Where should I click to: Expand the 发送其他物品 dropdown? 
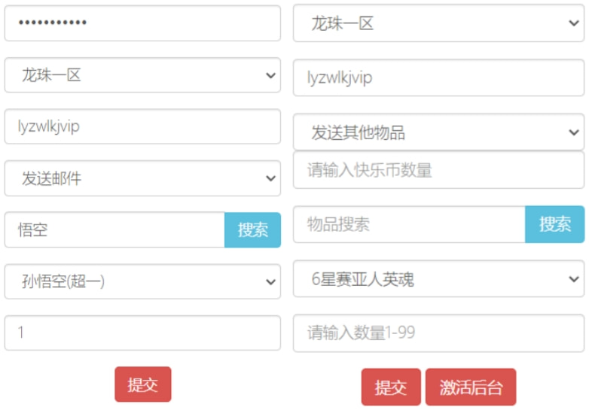click(438, 132)
